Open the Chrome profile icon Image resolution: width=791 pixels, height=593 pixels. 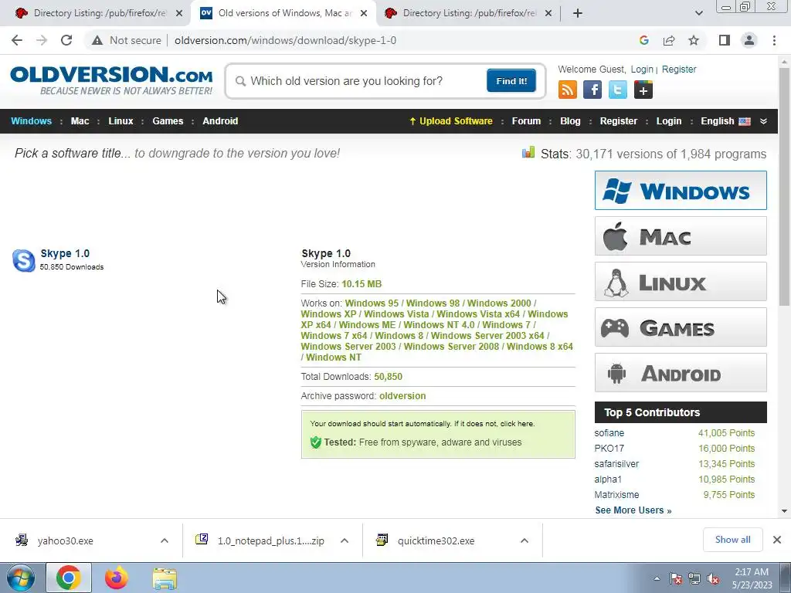pos(749,40)
